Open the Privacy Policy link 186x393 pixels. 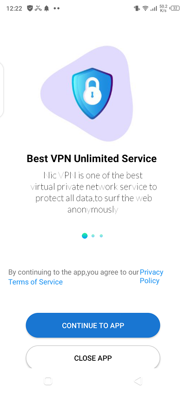152,276
